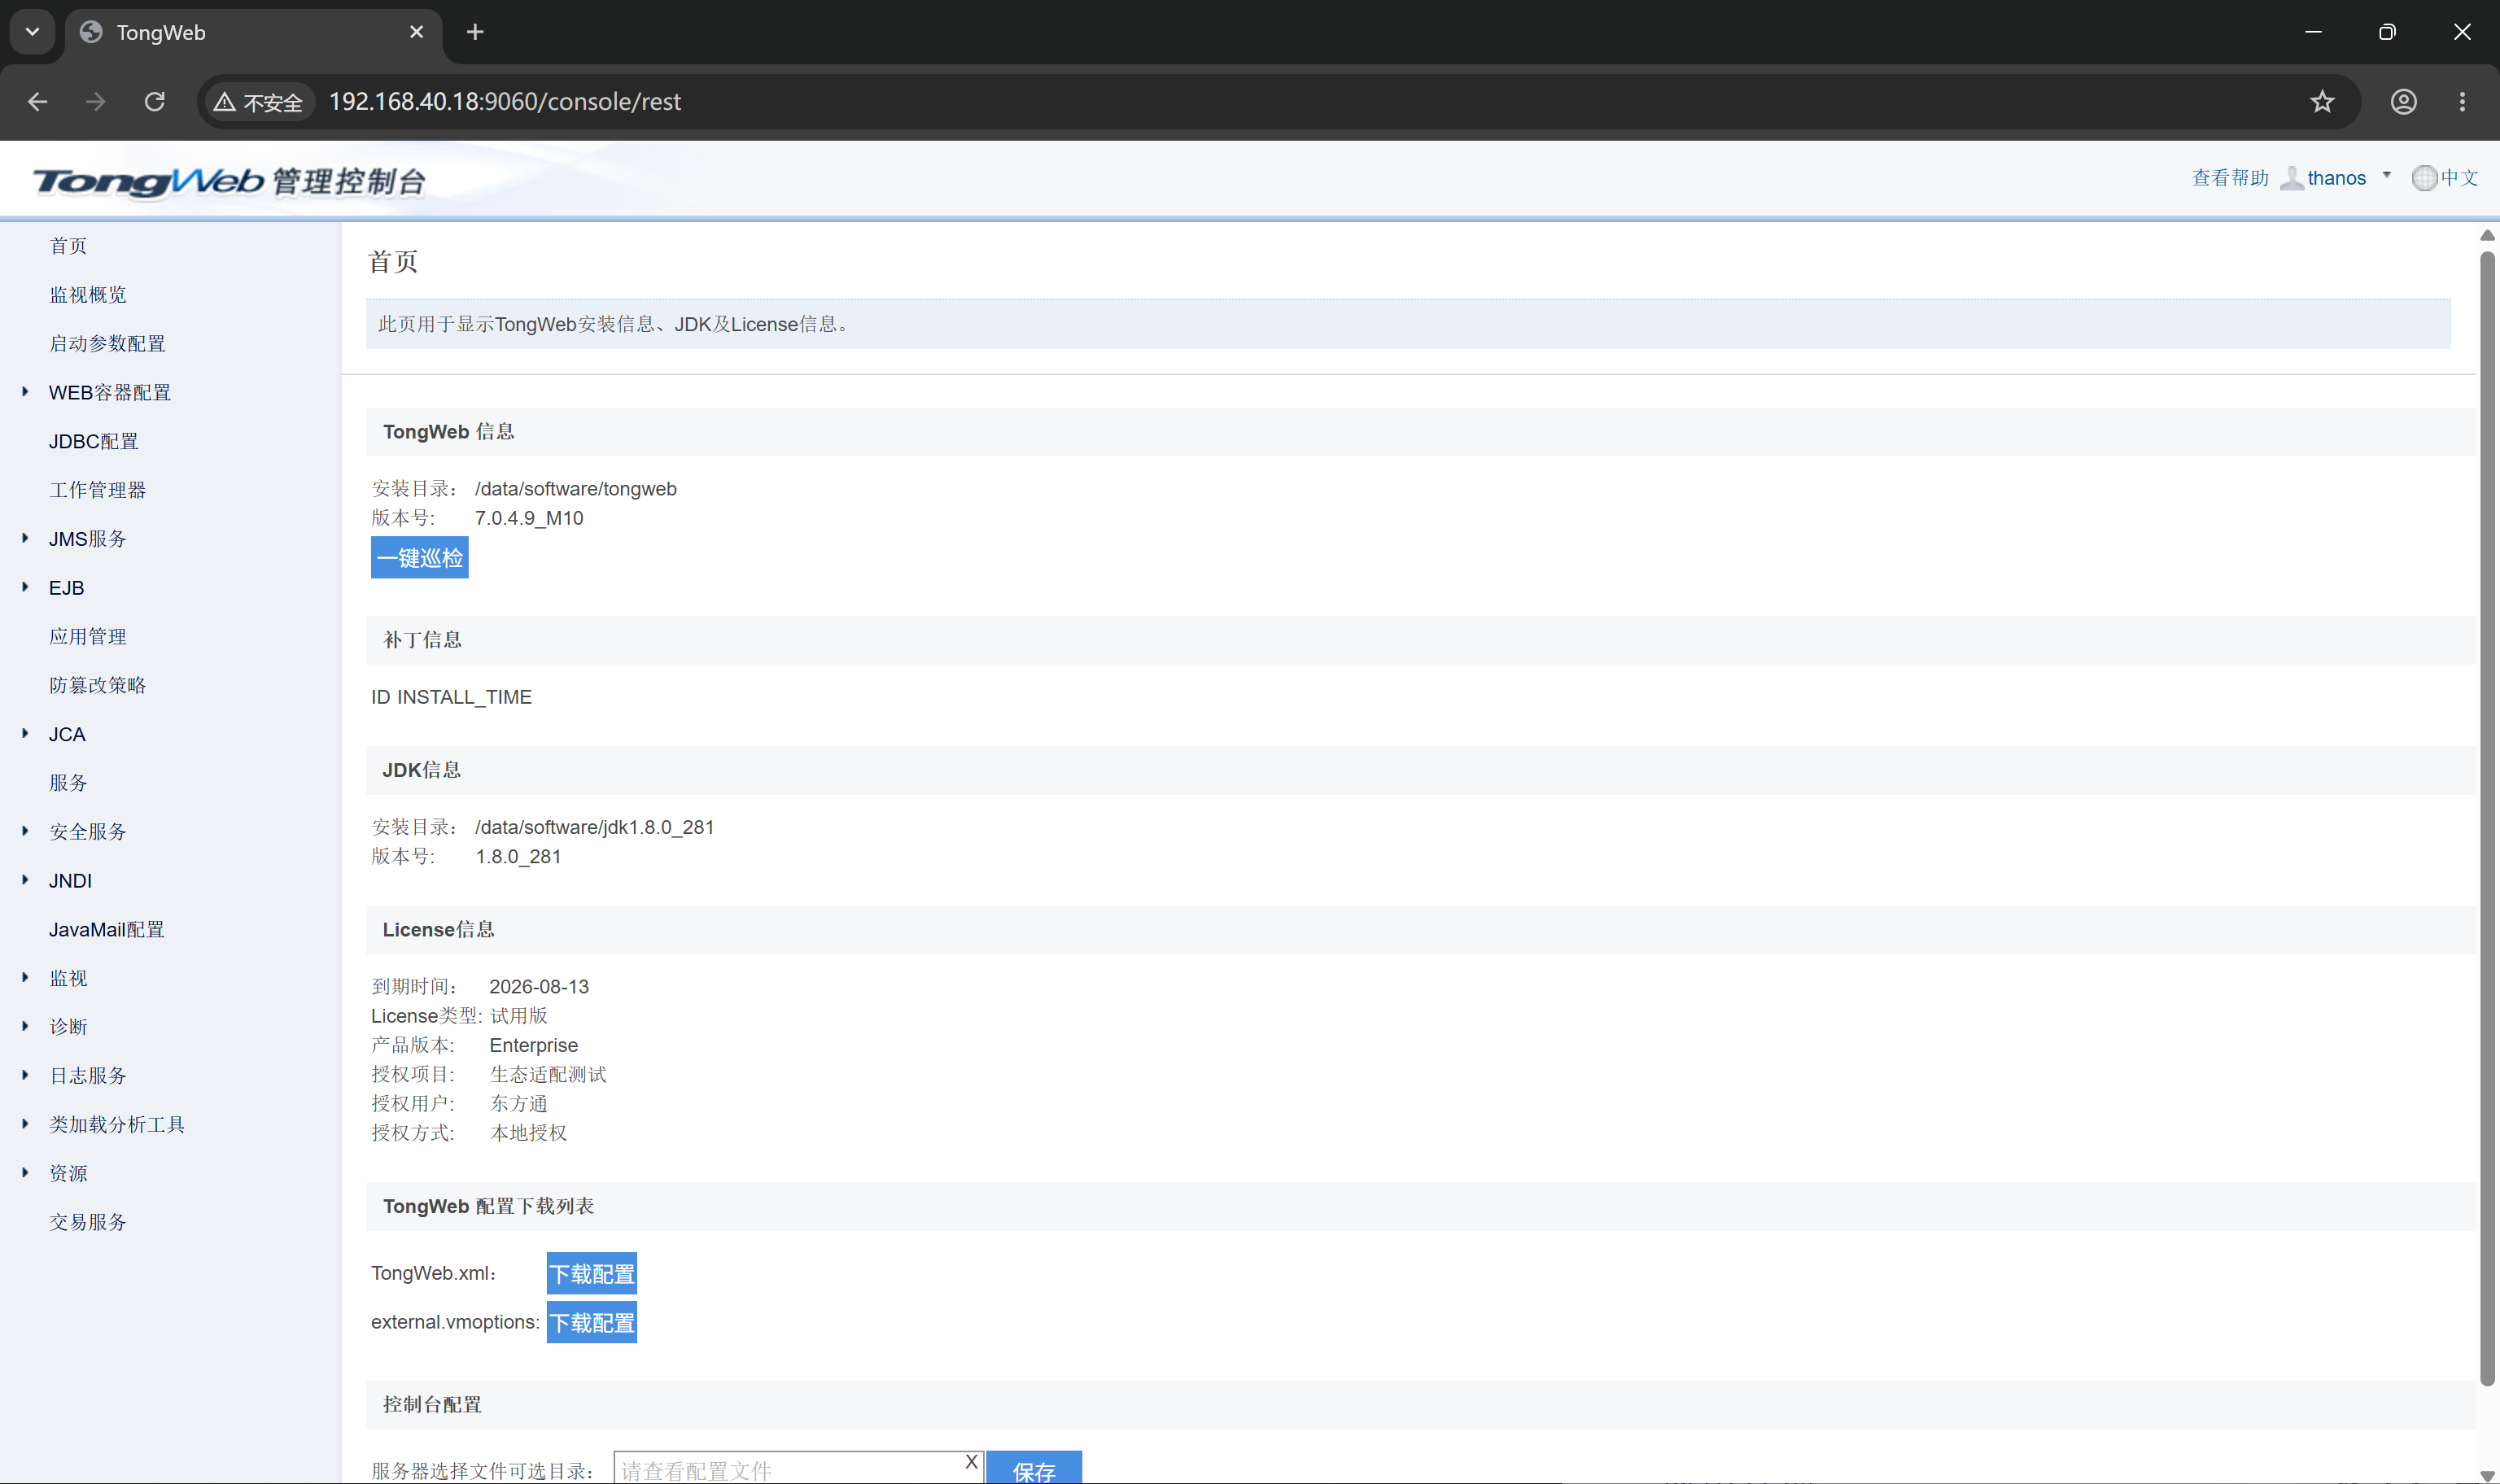This screenshot has width=2500, height=1484.
Task: Expand the 资源 menu arrow
Action: 25,1172
